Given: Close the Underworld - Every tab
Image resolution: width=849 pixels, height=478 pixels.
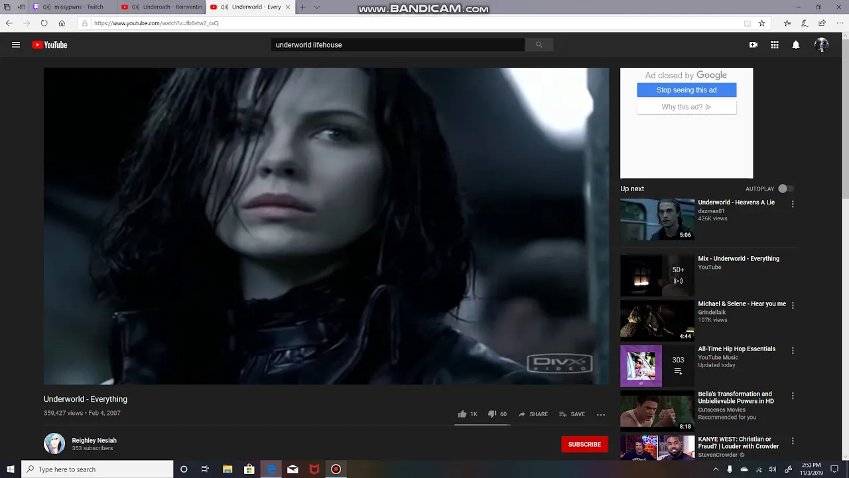Looking at the screenshot, I should click(x=288, y=7).
